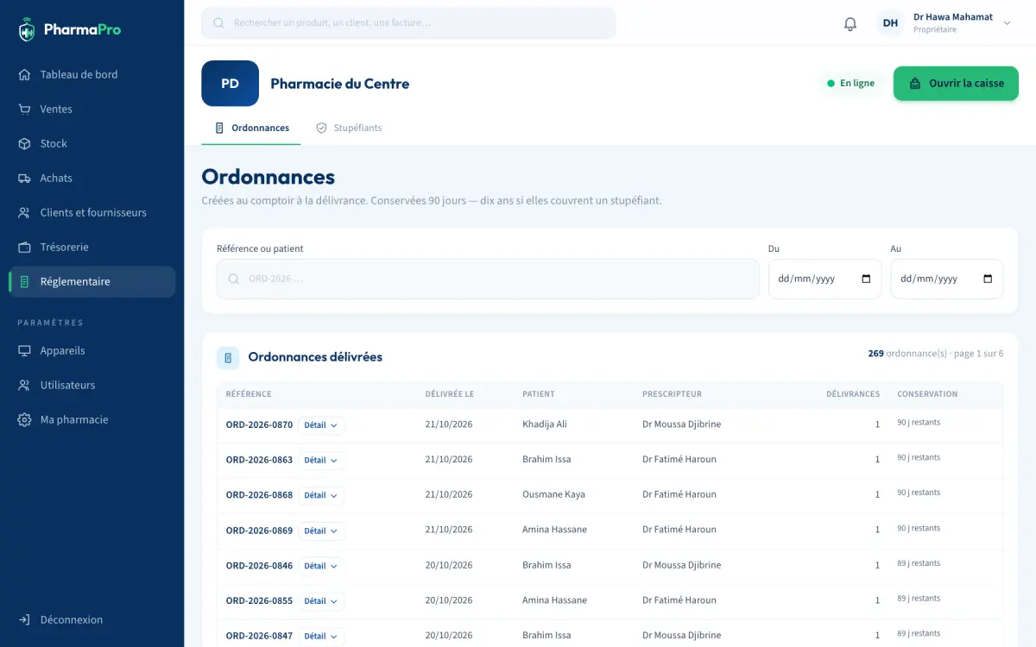1036x647 pixels.
Task: Click the Réglementaire document icon
Action: [24, 281]
